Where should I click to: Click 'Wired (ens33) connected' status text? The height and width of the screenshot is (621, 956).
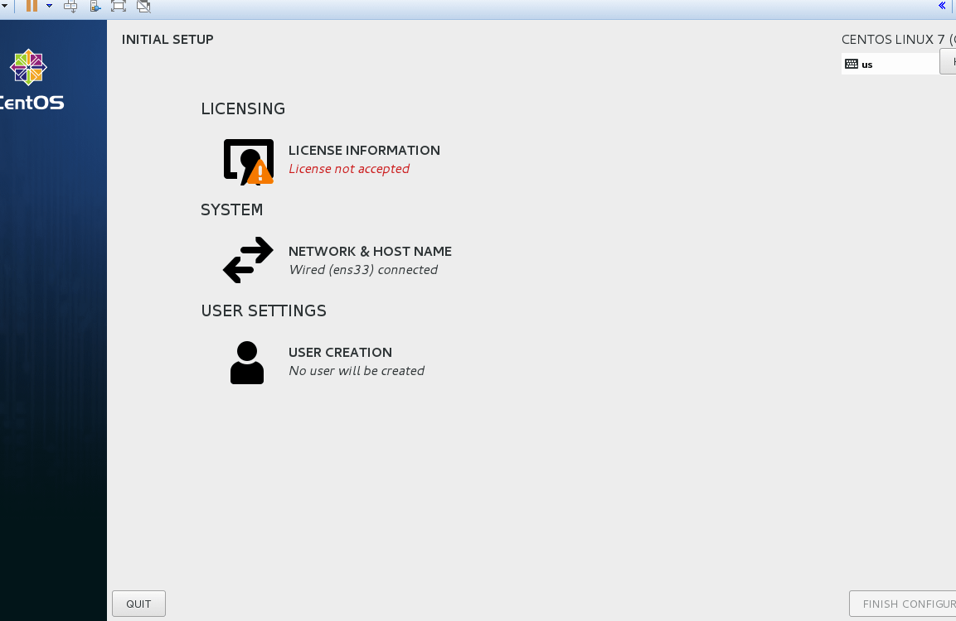(363, 270)
